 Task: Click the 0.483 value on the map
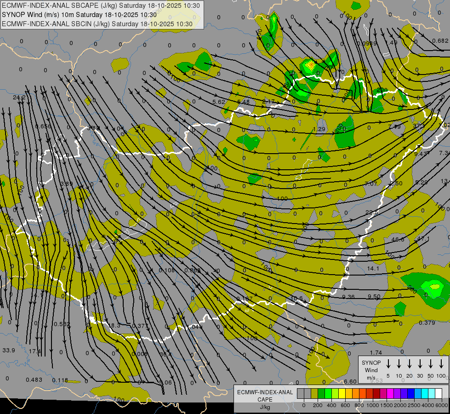click(34, 380)
